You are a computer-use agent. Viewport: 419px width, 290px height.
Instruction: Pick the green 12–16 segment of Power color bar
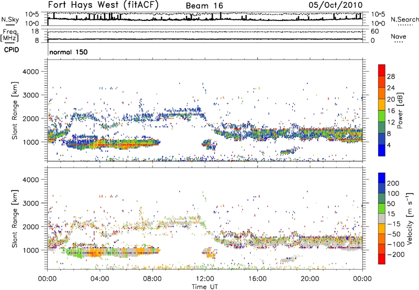click(382, 116)
